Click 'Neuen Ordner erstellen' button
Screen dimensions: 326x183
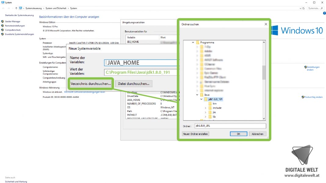click(195, 134)
